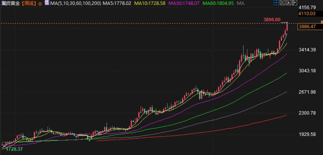Toggle the magenta MA30:1748.07 legend entry

tap(185, 3)
